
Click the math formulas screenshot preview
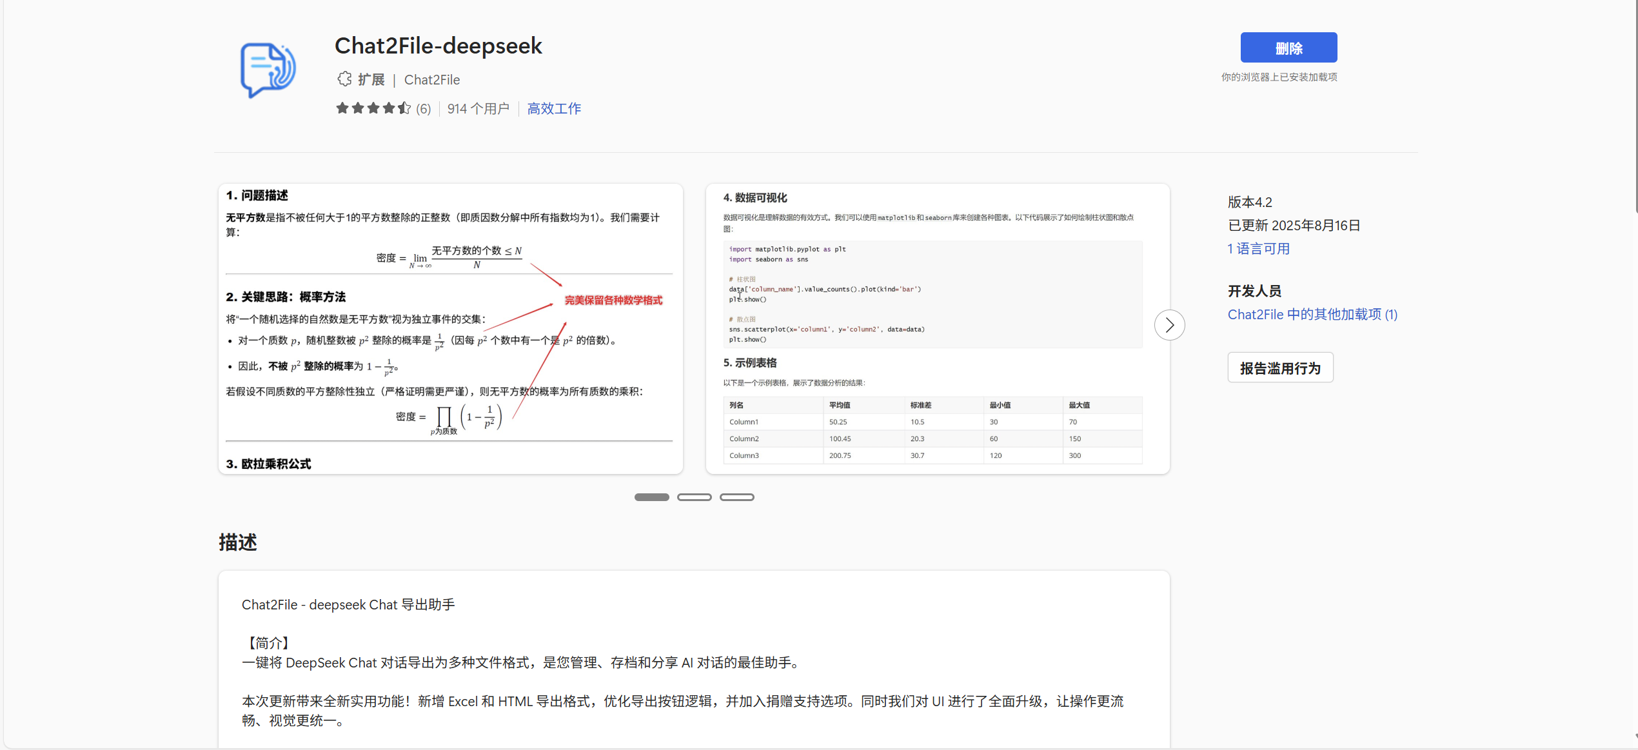click(449, 327)
